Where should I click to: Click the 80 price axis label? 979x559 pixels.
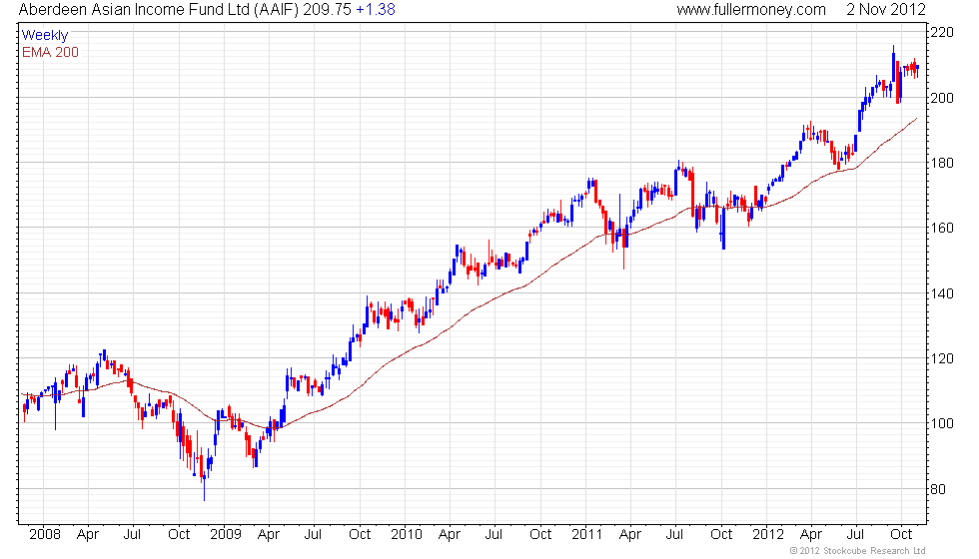(938, 489)
